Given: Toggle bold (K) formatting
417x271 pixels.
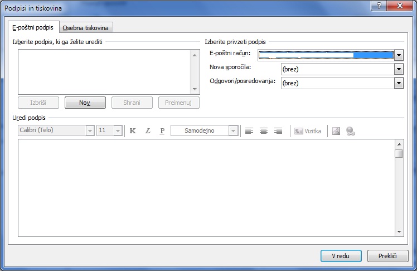Looking at the screenshot, I should click(133, 131).
